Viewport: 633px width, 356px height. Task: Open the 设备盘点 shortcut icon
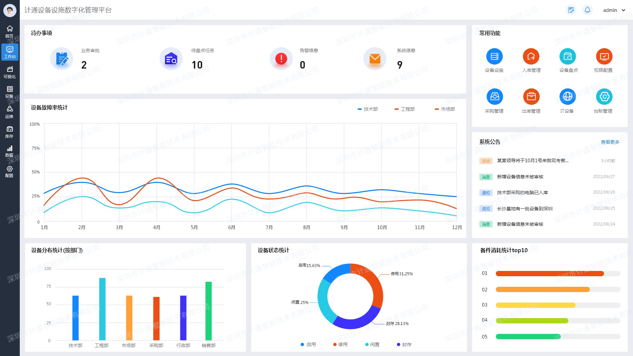pos(567,57)
